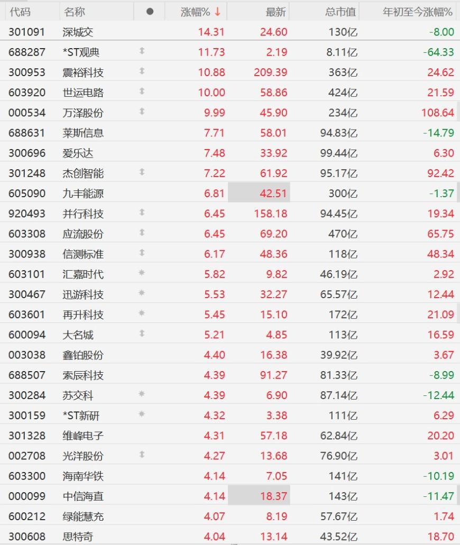Click the 代码 column header
Viewport: 460px width, 545px height.
coord(20,12)
